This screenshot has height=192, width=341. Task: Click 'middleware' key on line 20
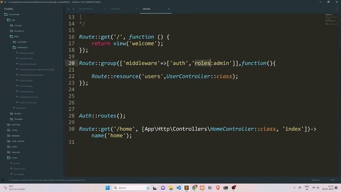point(141,63)
